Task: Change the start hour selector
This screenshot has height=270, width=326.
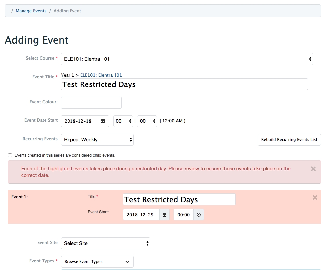Action: click(x=123, y=121)
